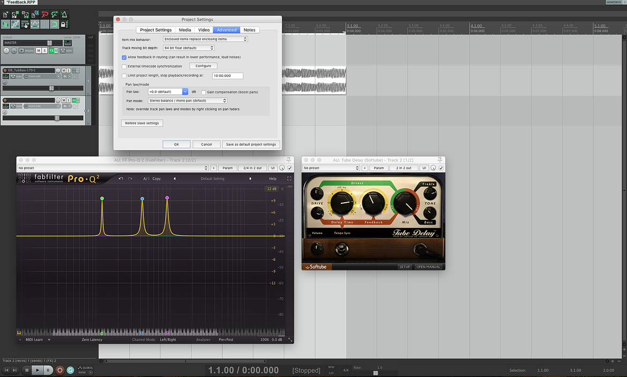
Task: Click the Master volume fader handle
Action: 50,43
